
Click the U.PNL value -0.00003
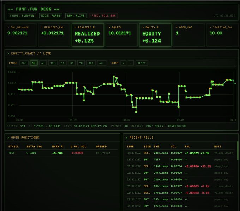[77, 153]
